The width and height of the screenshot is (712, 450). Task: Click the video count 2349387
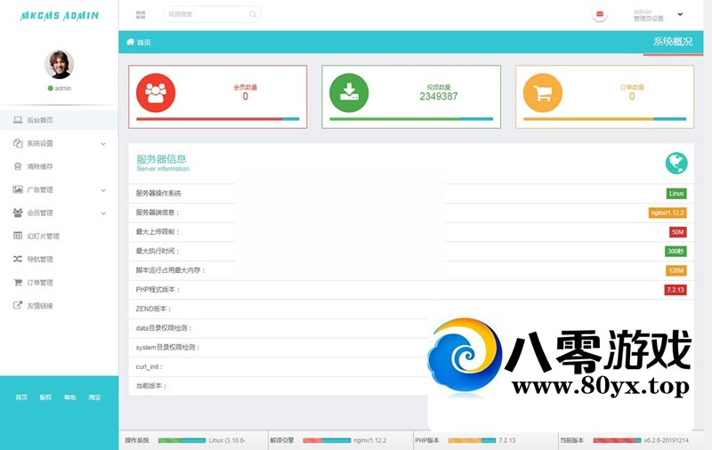438,96
